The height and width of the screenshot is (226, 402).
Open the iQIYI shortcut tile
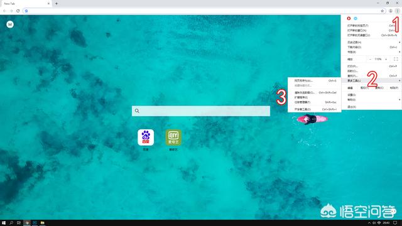coord(173,137)
